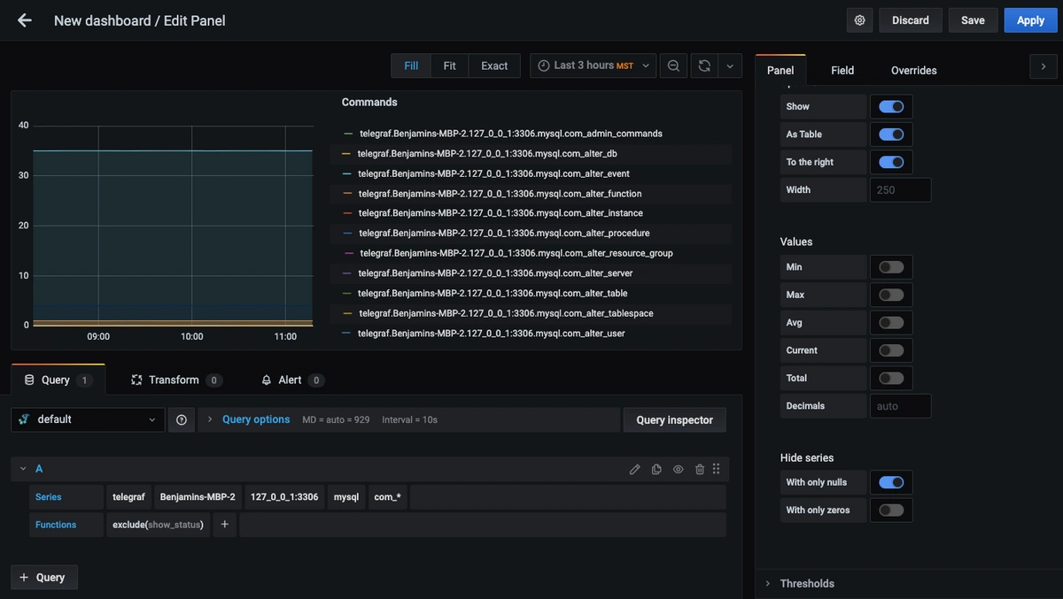Image resolution: width=1063 pixels, height=599 pixels.
Task: Expand the Thresholds section
Action: pyautogui.click(x=806, y=583)
